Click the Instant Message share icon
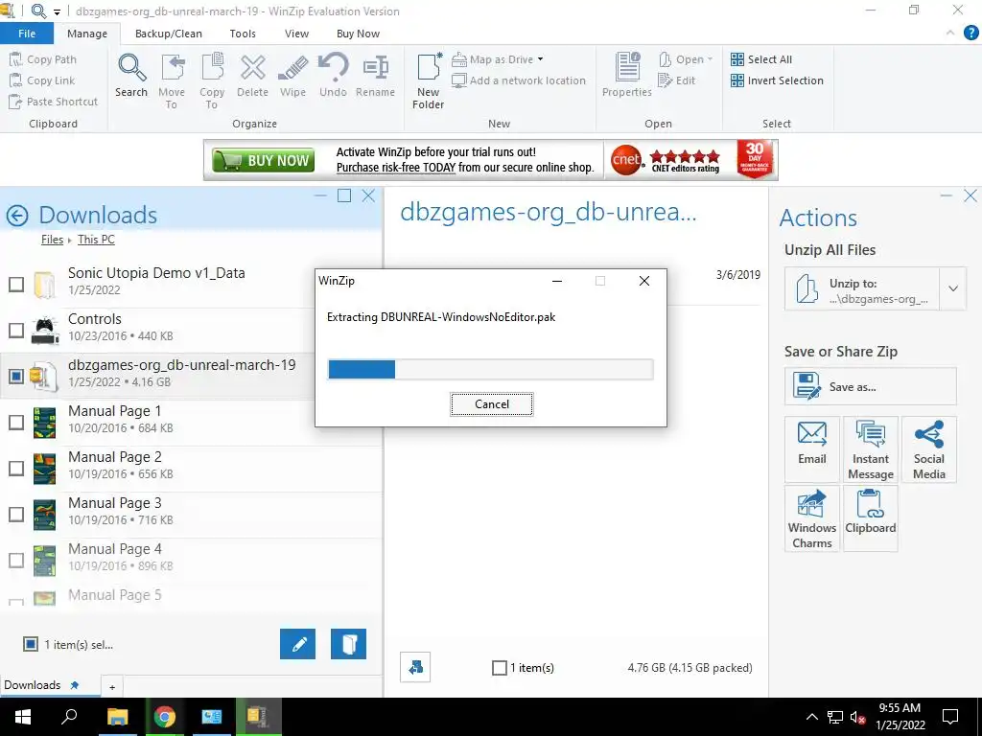 tap(871, 448)
